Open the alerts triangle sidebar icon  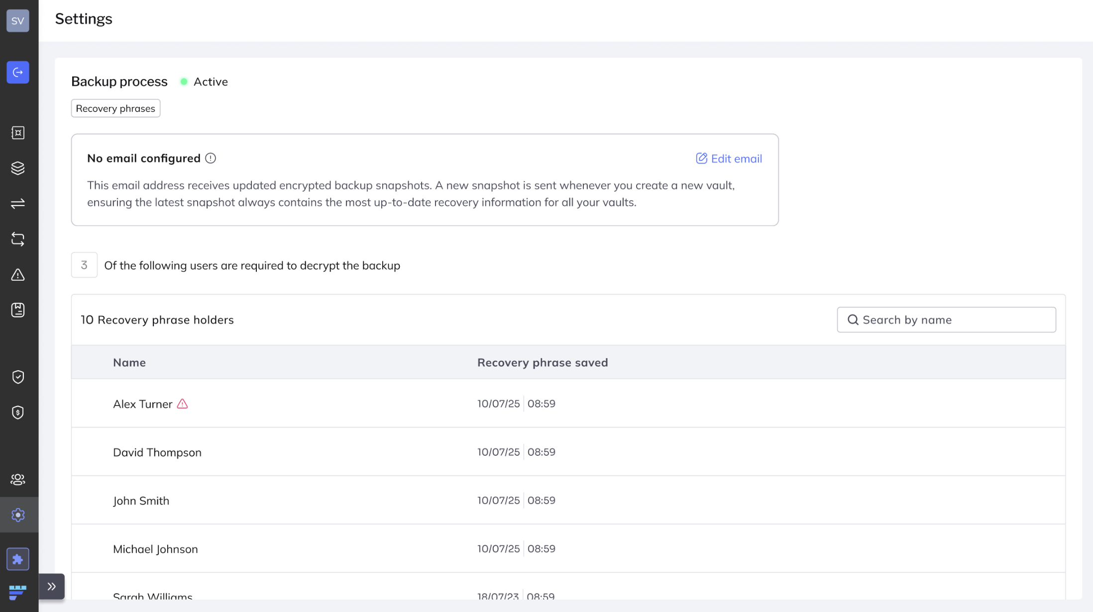pos(18,275)
